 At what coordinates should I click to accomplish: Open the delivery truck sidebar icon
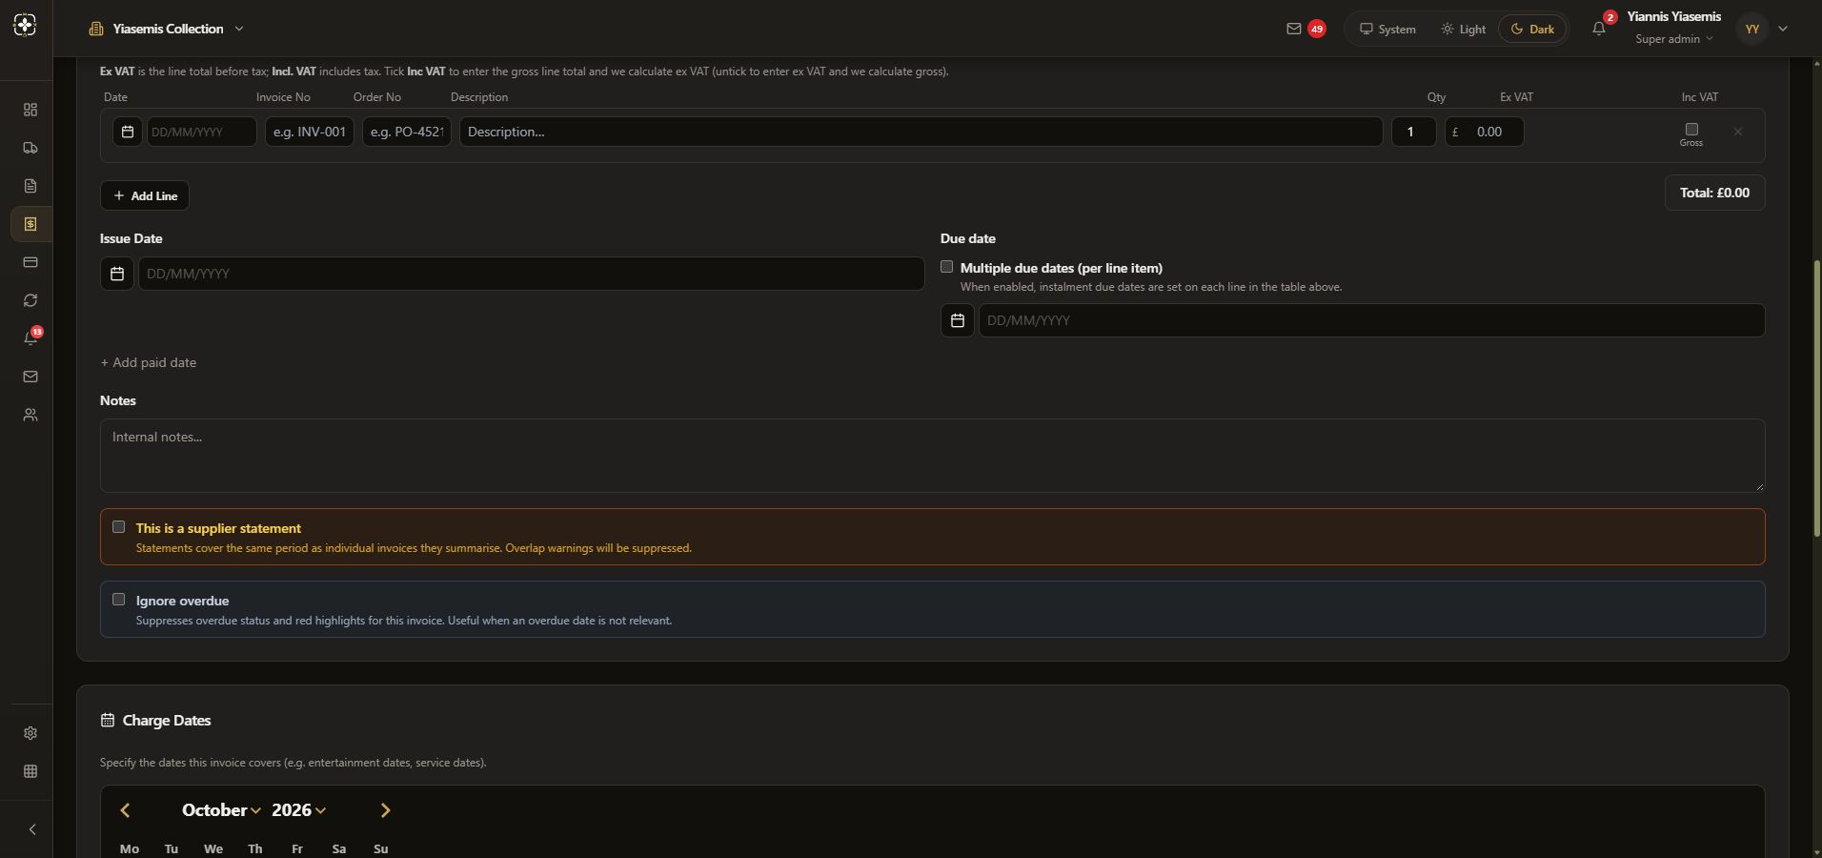point(30,148)
